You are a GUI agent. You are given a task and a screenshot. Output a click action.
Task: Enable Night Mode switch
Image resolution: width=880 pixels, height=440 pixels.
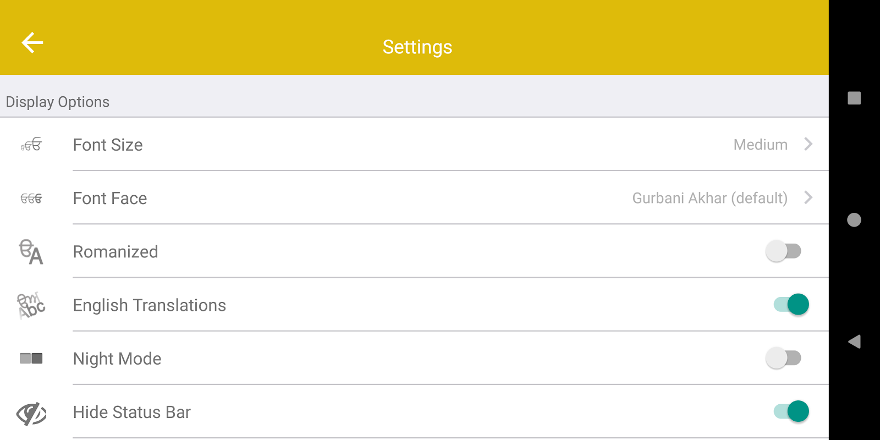coord(783,358)
